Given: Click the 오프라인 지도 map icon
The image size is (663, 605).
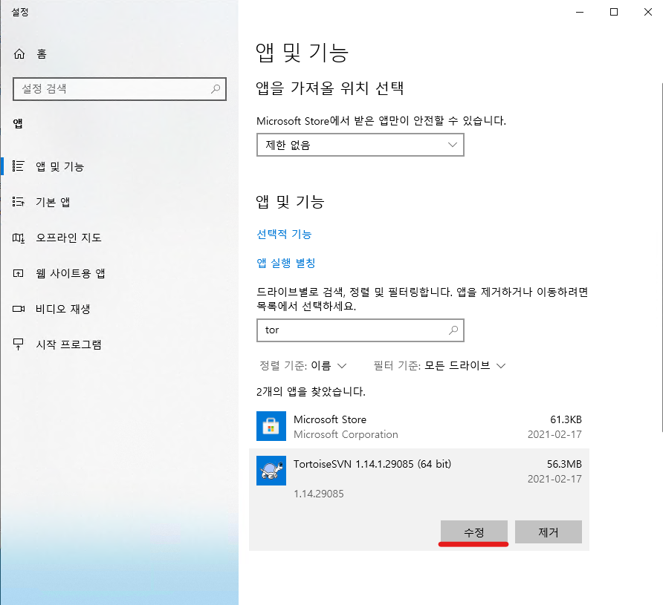Looking at the screenshot, I should point(18,238).
